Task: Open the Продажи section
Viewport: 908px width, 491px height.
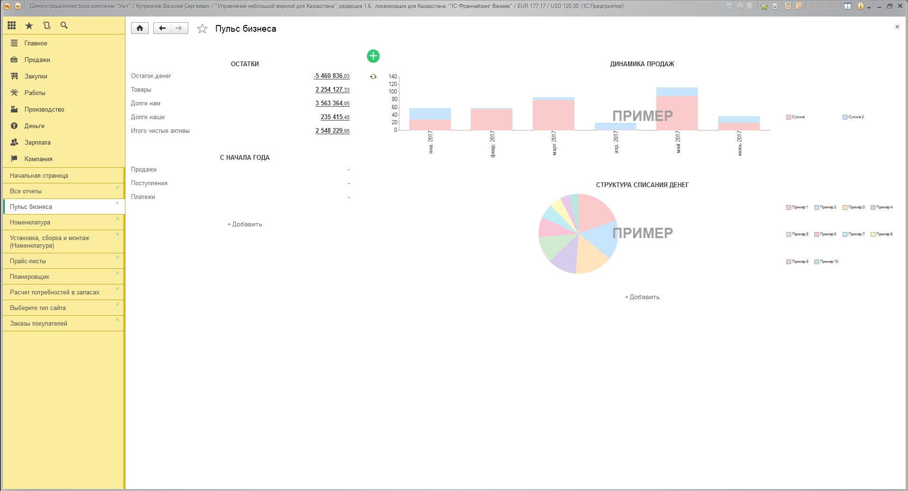Action: point(37,60)
